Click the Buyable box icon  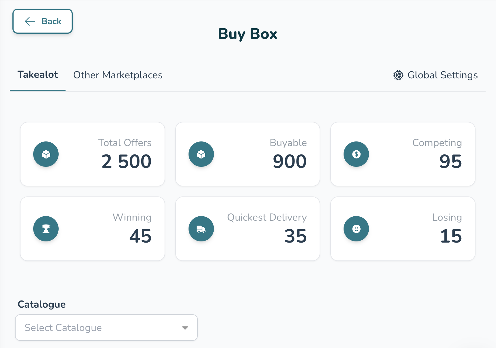click(201, 154)
